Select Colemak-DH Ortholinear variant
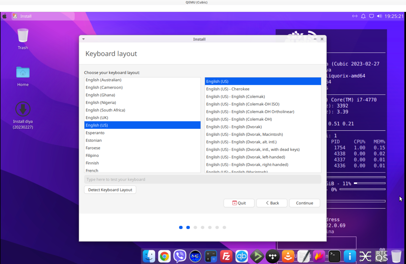Viewport: 406px width, 264px height. tap(263, 112)
